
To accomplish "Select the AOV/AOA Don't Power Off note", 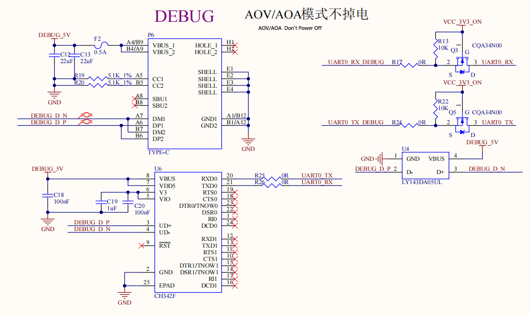I will [290, 28].
